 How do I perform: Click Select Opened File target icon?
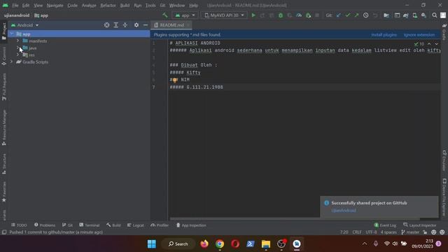106,25
